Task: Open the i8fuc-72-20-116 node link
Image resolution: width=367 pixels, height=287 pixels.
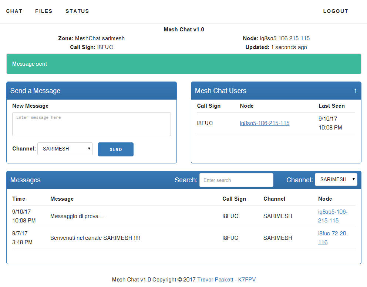Action: pos(333,238)
